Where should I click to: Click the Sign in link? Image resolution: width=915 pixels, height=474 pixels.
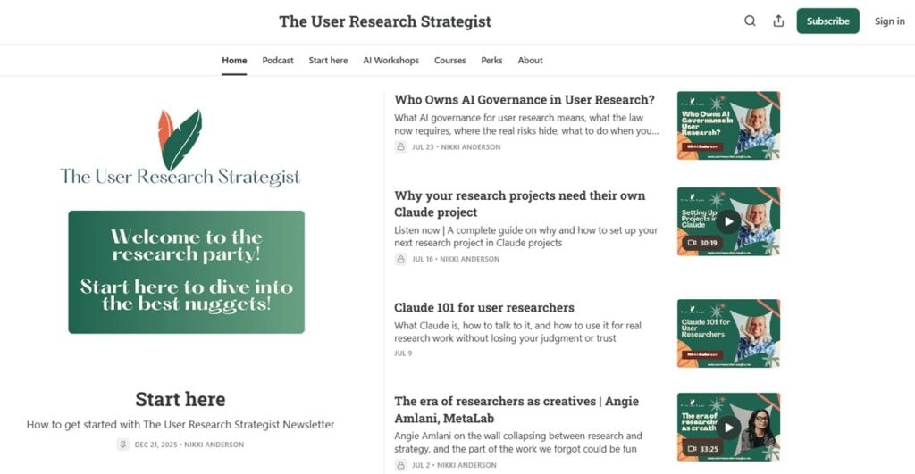pyautogui.click(x=889, y=21)
